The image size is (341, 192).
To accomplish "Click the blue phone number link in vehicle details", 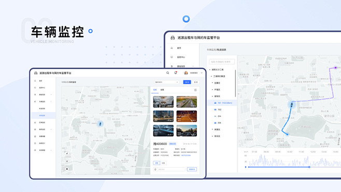I will point(186,156).
